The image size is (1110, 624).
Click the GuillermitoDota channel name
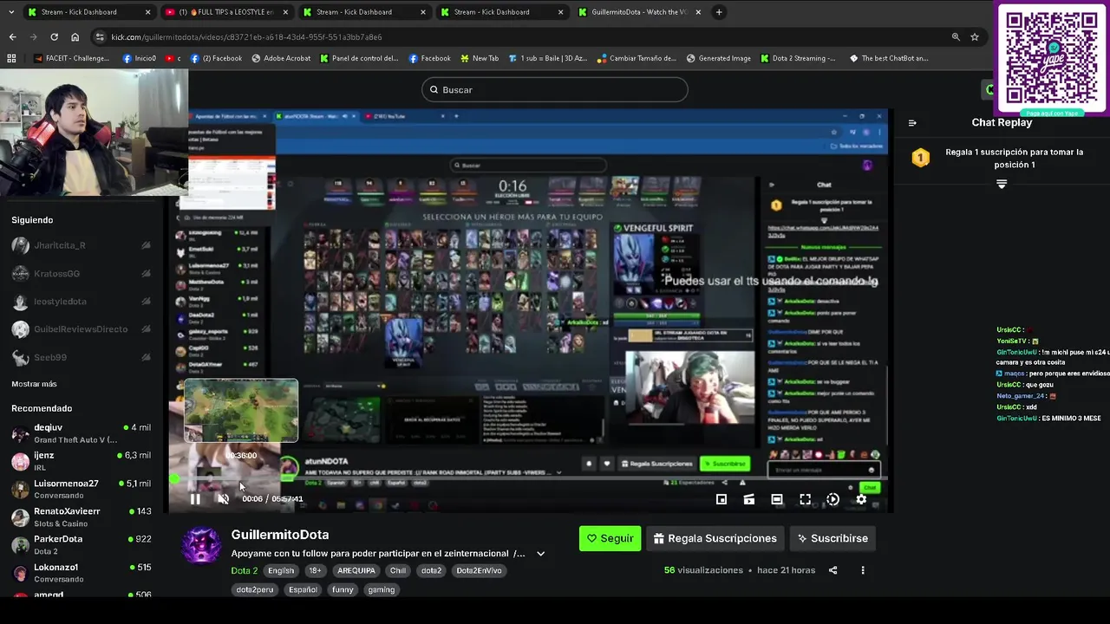click(x=280, y=535)
